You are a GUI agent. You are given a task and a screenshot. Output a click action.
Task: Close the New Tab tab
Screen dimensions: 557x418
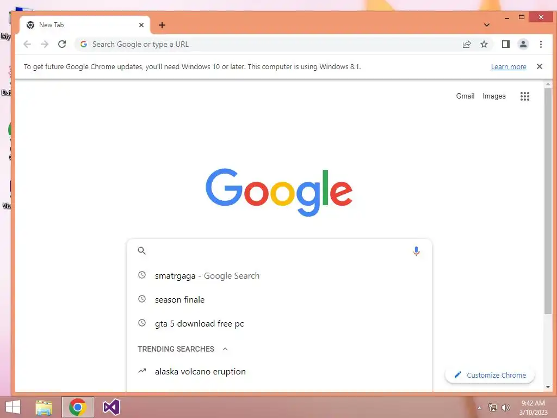point(141,25)
